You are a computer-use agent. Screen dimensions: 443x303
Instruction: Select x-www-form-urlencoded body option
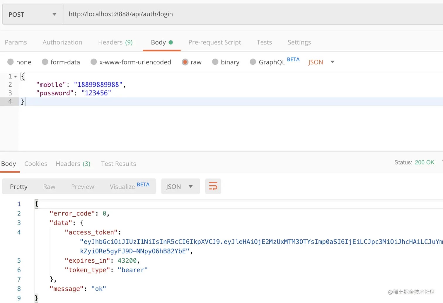point(94,62)
